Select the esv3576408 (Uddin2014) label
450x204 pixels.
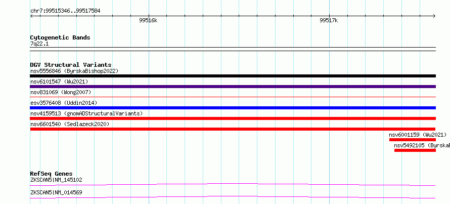click(64, 103)
